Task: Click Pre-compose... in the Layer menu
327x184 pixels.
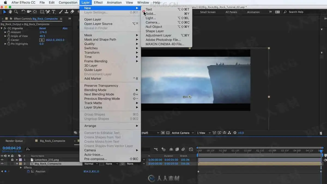Action: 95,159
